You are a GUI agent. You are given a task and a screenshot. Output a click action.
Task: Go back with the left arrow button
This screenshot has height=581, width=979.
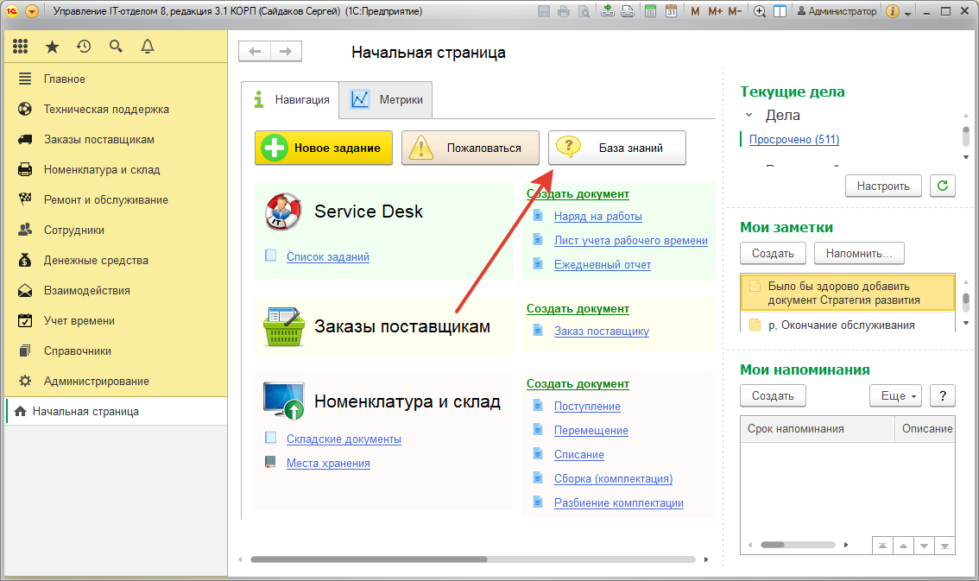[x=255, y=51]
